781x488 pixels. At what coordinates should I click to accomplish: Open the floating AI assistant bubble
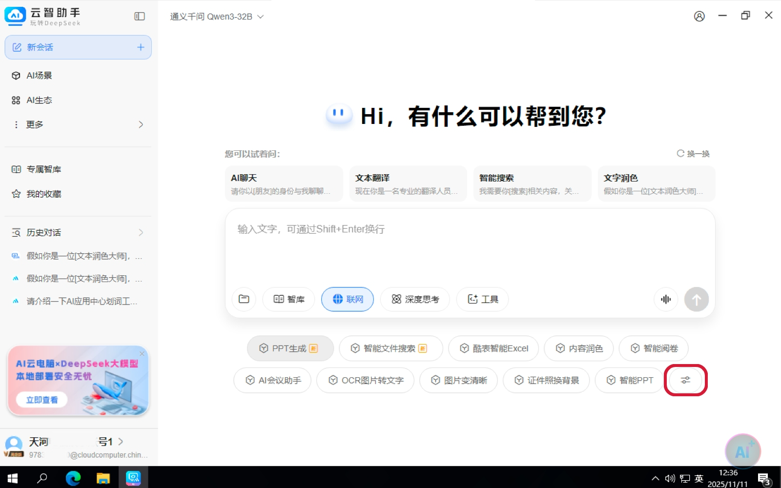742,451
